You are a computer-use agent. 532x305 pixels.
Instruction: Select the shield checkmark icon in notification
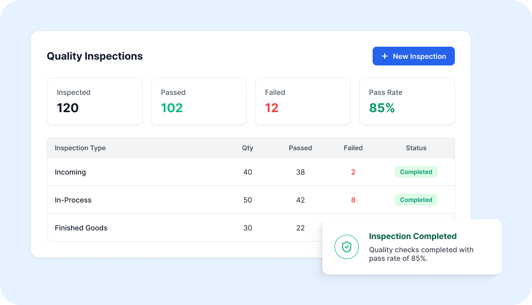(346, 247)
